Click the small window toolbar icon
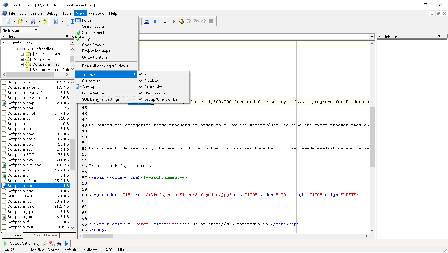 click(x=165, y=23)
